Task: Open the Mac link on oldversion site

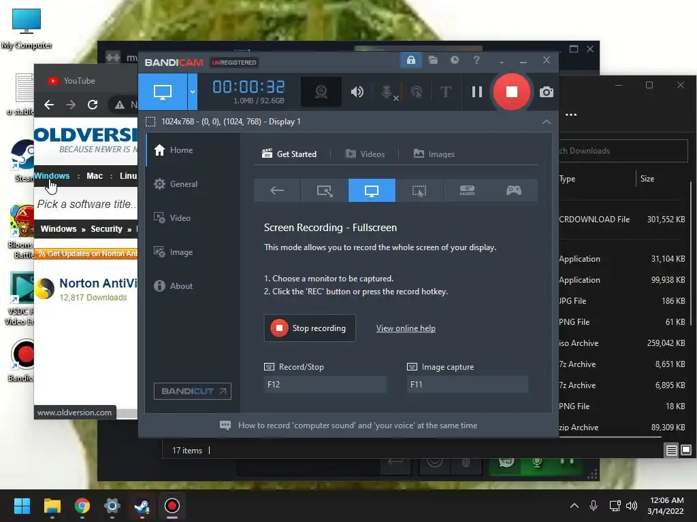Action: click(95, 176)
